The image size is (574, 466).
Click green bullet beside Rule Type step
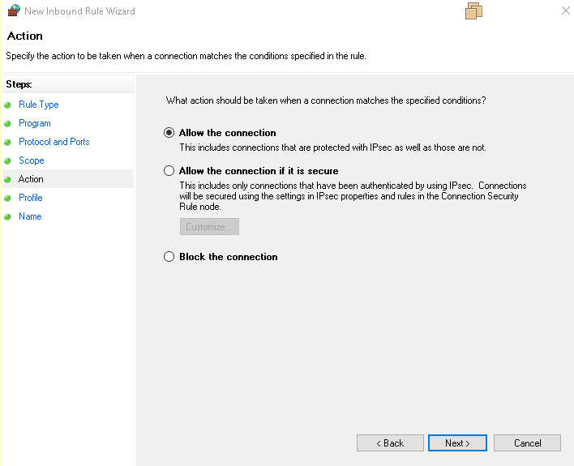click(x=8, y=105)
